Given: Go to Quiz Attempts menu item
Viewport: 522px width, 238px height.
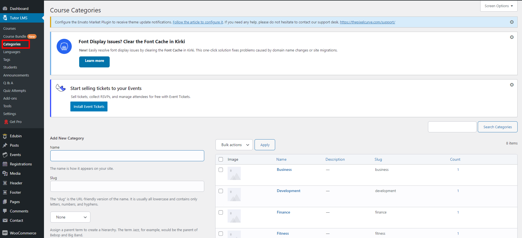Looking at the screenshot, I should coord(15,91).
